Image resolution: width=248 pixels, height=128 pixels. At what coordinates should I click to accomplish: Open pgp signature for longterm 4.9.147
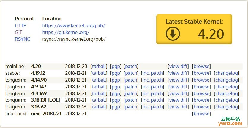click(x=116, y=87)
